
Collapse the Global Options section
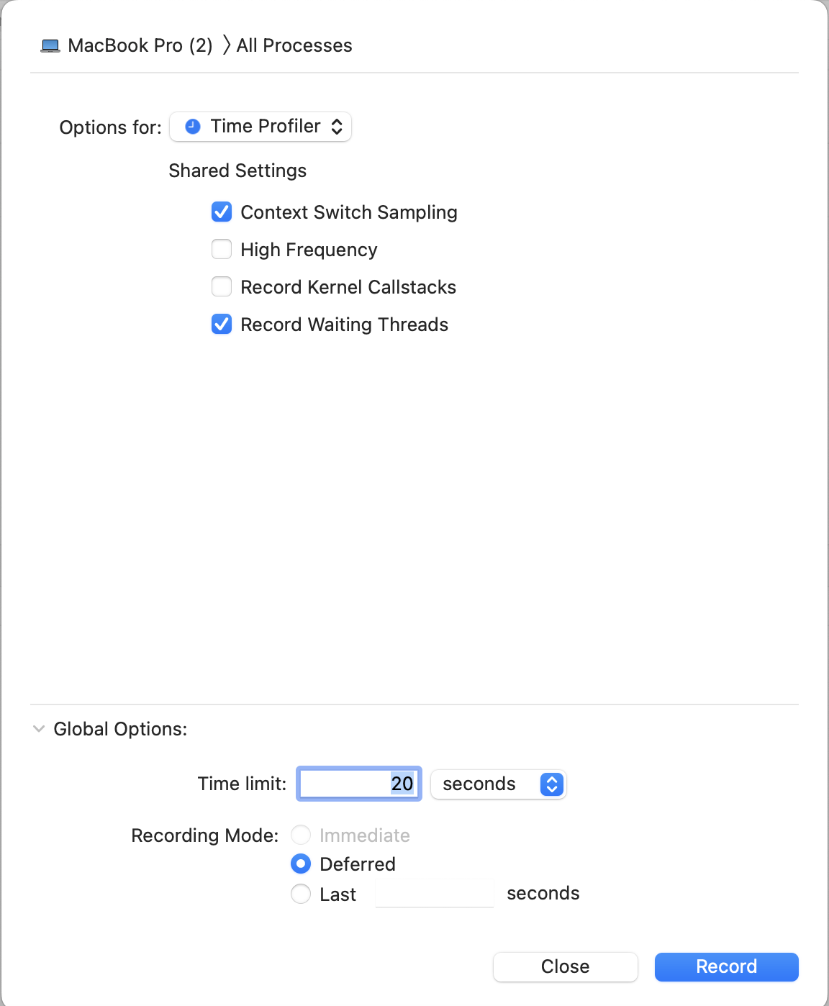pos(39,729)
